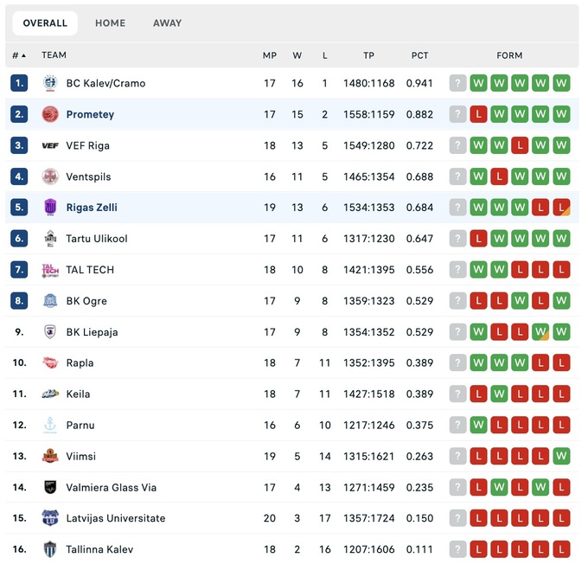Click the Tallinna Kalev team logo
588x564 pixels.
click(x=50, y=549)
